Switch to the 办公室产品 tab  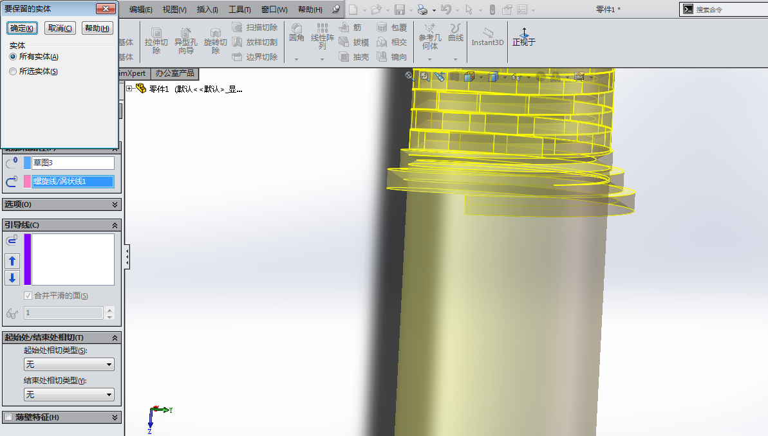click(x=175, y=73)
